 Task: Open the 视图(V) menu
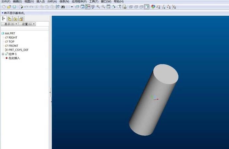29,2
